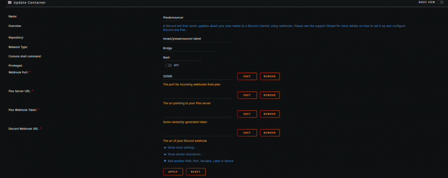Toggle the Privileged switch
This screenshot has height=178, width=448.
(x=168, y=65)
